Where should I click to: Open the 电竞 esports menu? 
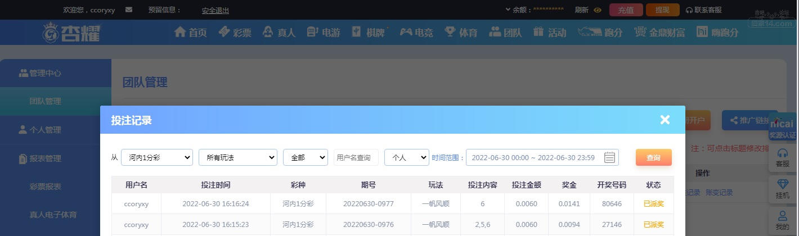[417, 32]
